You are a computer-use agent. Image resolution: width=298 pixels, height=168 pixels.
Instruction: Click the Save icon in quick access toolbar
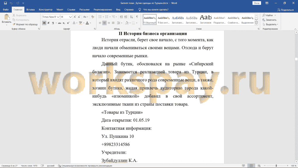5,3
